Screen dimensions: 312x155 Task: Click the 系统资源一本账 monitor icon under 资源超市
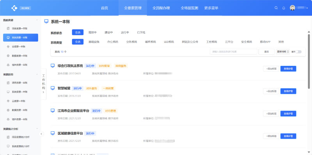coord(8,92)
